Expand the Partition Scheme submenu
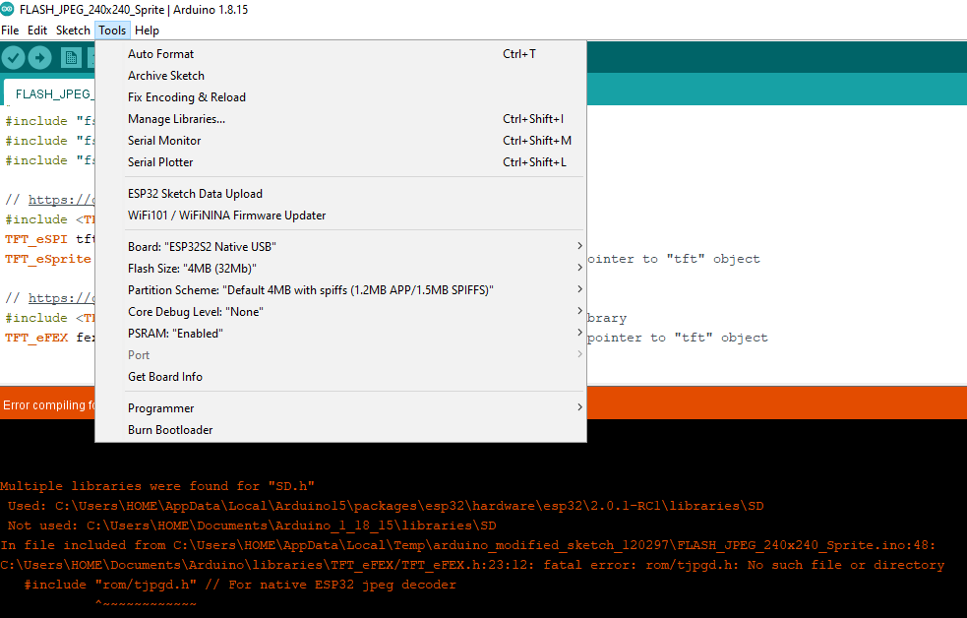Viewport: 967px width, 618px height. [x=340, y=289]
